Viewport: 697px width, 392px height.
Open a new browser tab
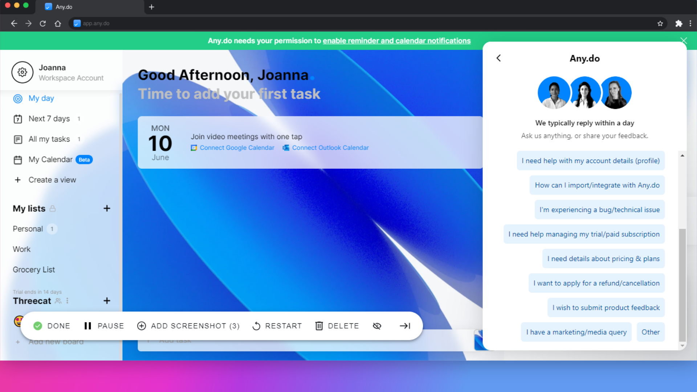point(151,7)
